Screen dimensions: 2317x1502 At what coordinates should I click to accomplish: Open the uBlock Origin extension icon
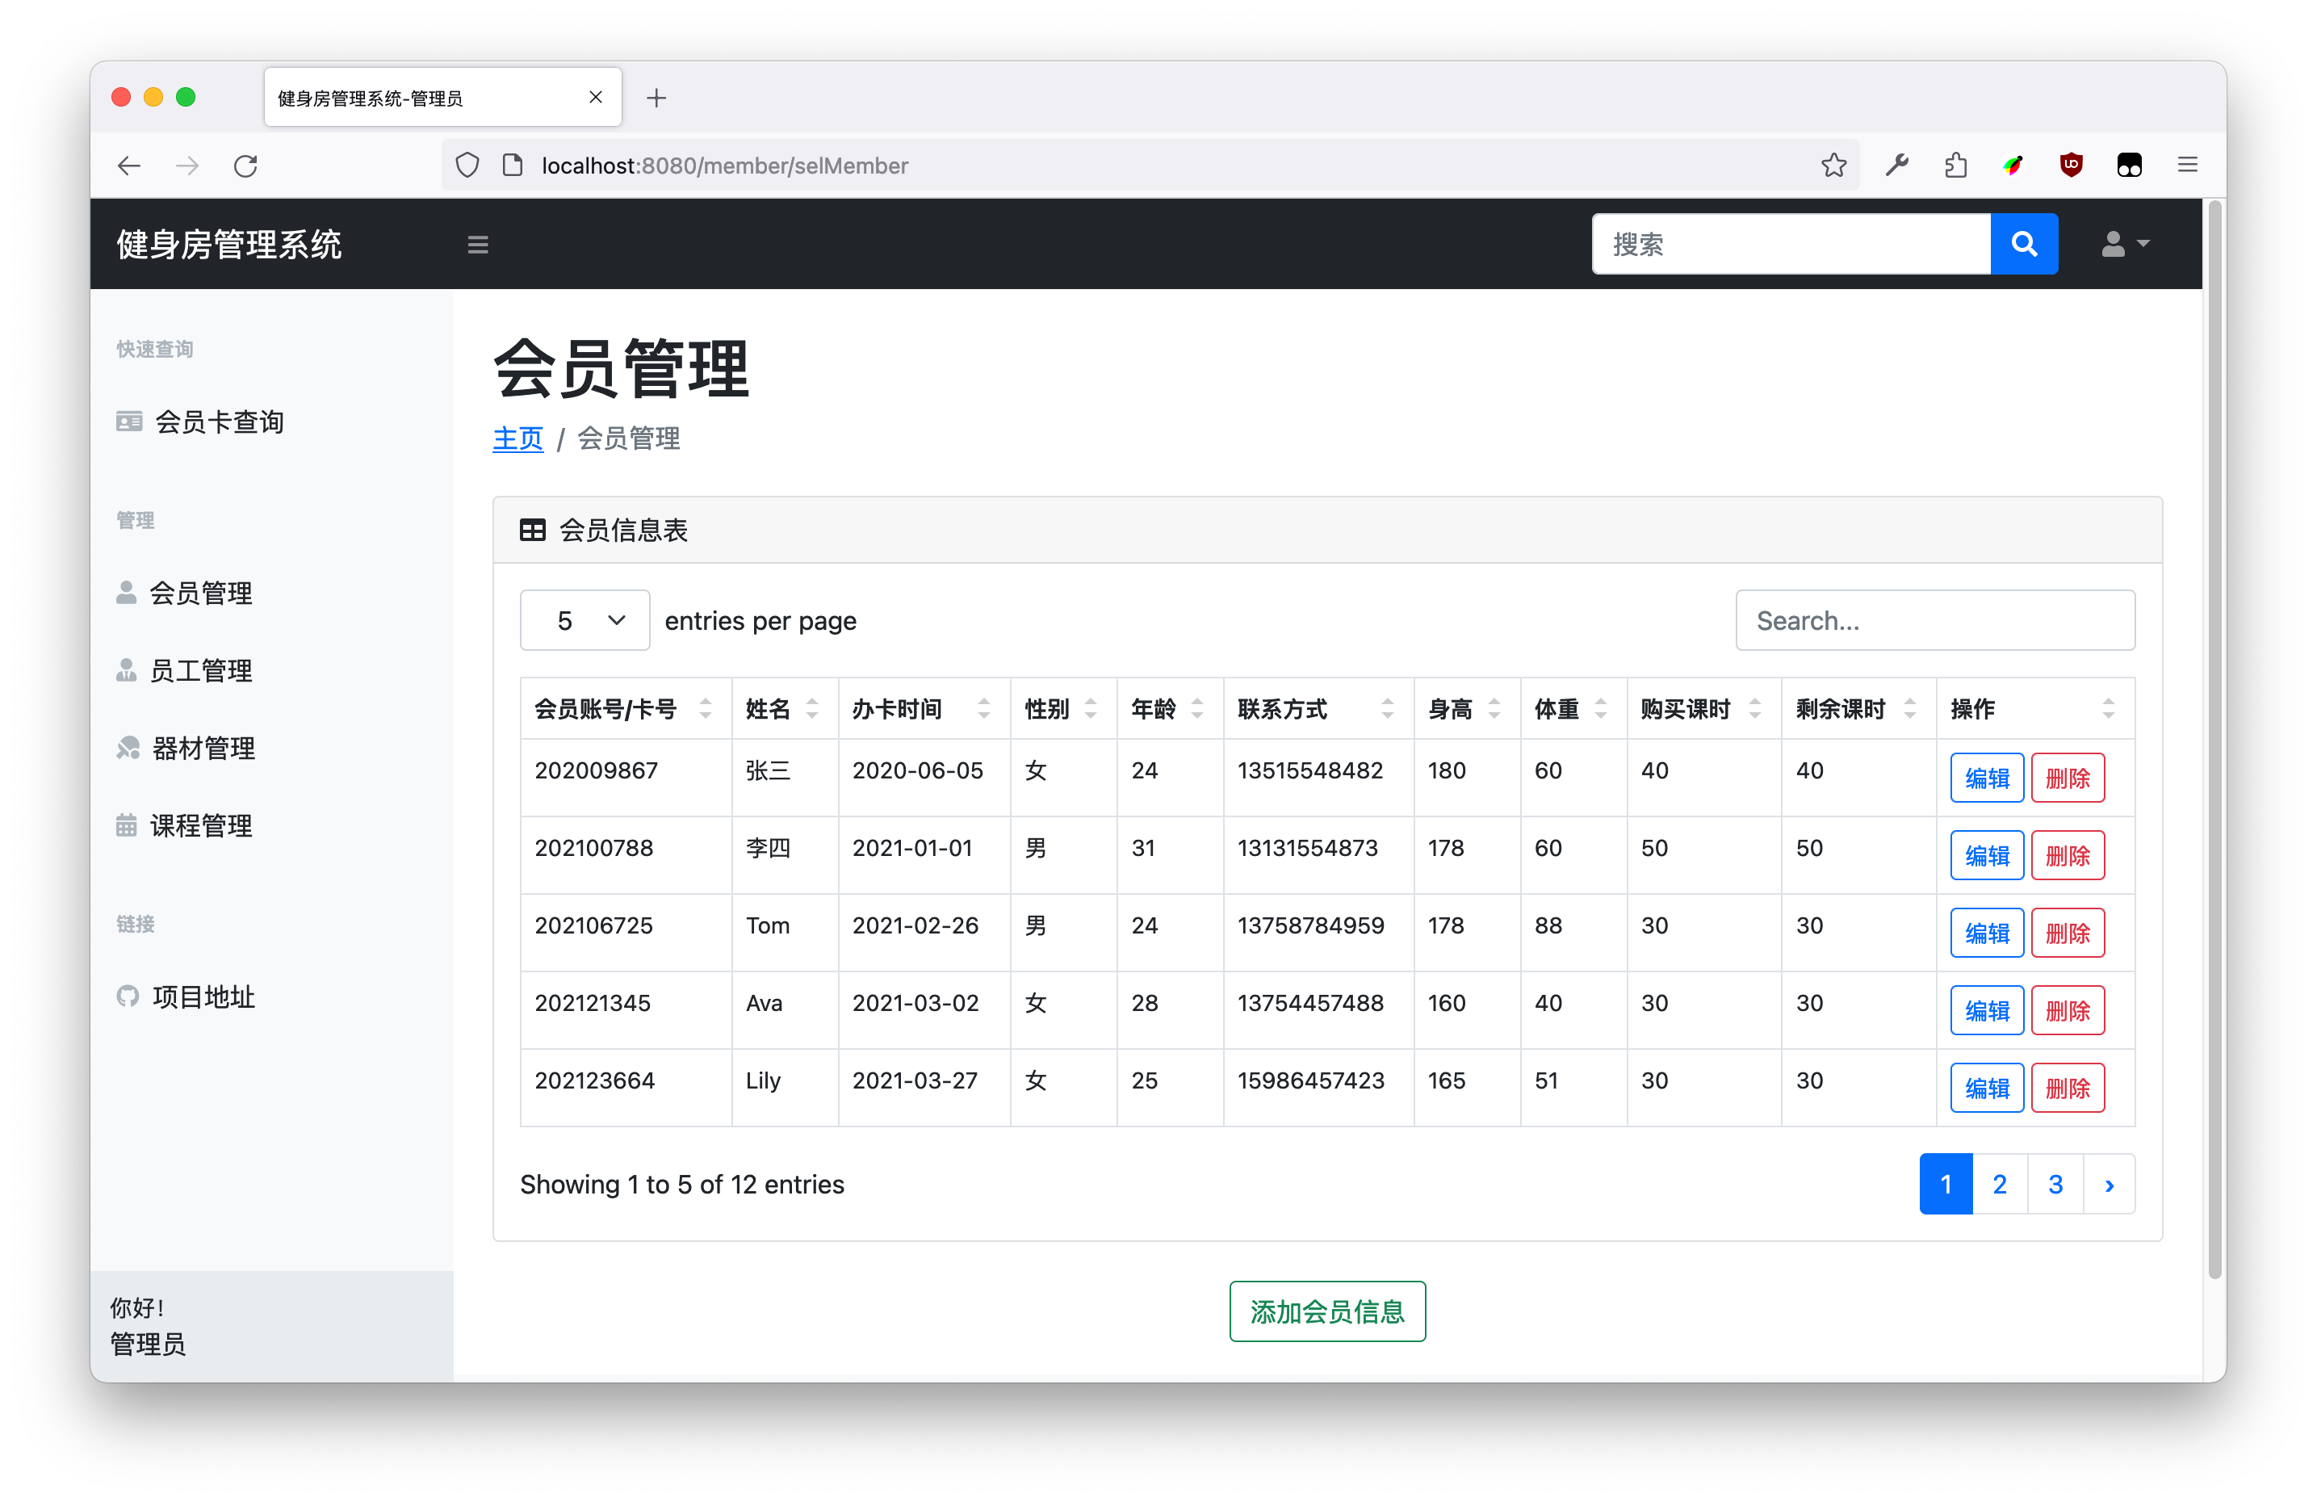[2071, 166]
